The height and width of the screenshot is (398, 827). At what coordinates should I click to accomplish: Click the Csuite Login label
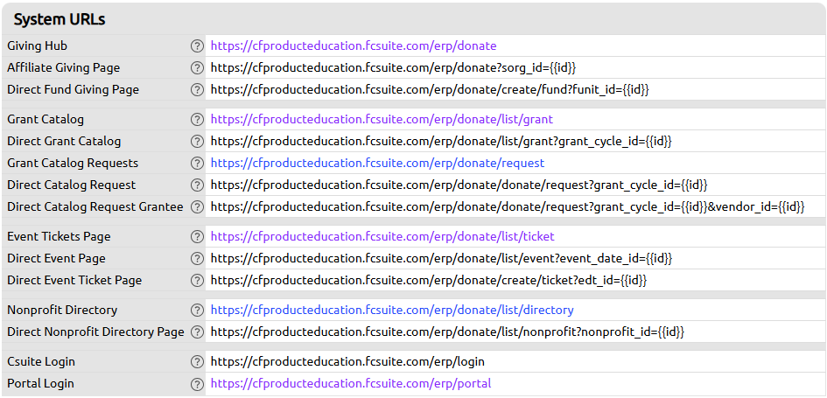[x=40, y=361]
